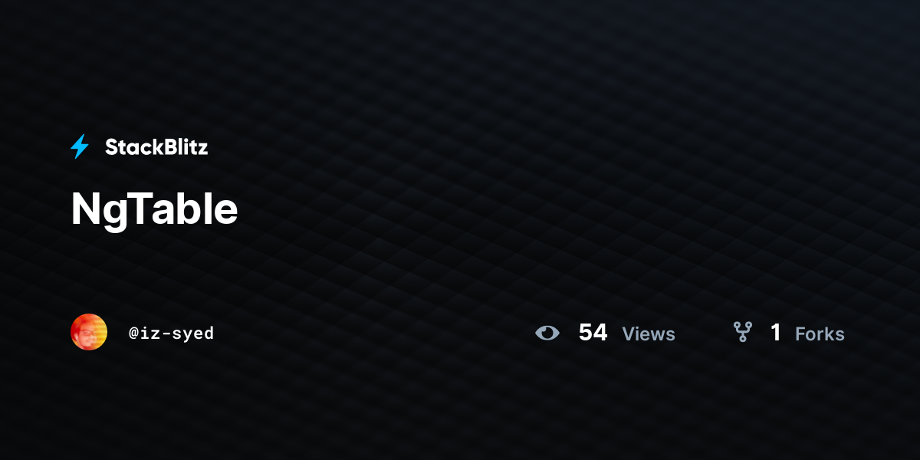Visit the author handle iz-syed
Viewport: 920px width, 460px height.
tap(172, 333)
